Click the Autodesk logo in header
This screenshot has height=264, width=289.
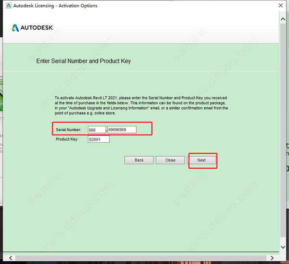pos(33,28)
